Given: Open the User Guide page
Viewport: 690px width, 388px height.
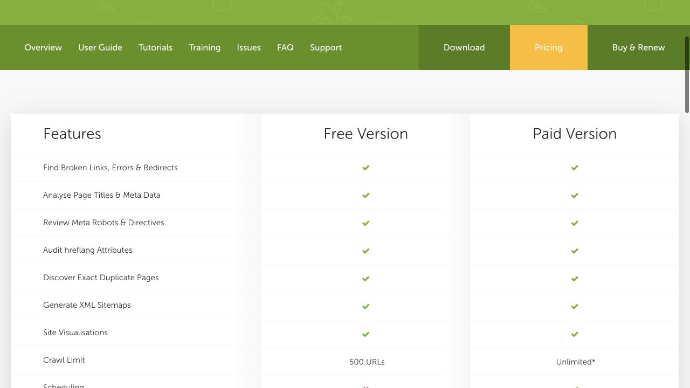Looking at the screenshot, I should click(100, 47).
